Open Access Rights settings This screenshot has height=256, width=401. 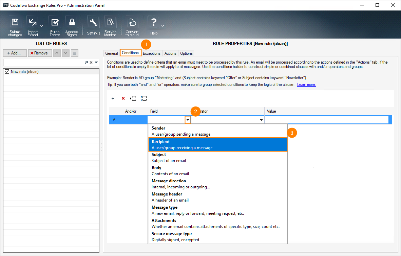click(72, 26)
